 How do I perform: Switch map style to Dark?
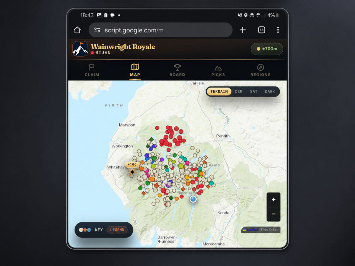tap(270, 92)
